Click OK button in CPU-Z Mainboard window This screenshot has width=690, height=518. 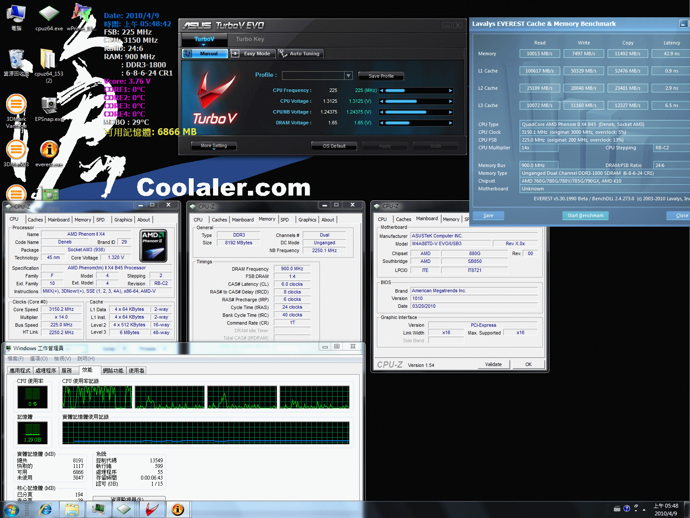click(528, 364)
